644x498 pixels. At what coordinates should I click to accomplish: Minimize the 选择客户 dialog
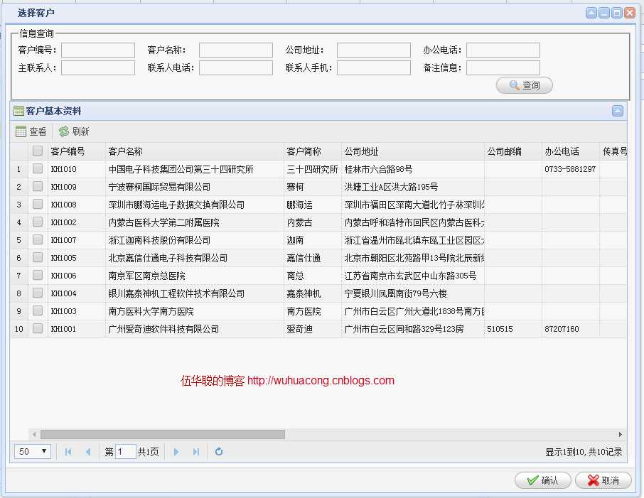pyautogui.click(x=603, y=13)
